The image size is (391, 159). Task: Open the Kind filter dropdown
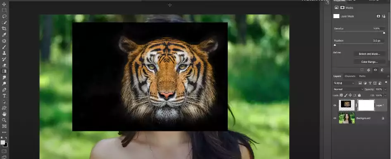(x=344, y=83)
